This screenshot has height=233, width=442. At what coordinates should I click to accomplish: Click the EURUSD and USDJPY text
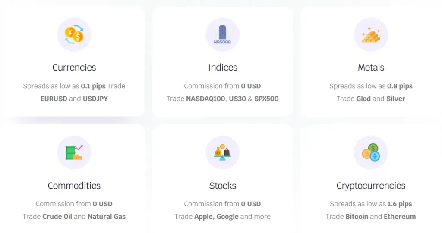click(x=74, y=99)
